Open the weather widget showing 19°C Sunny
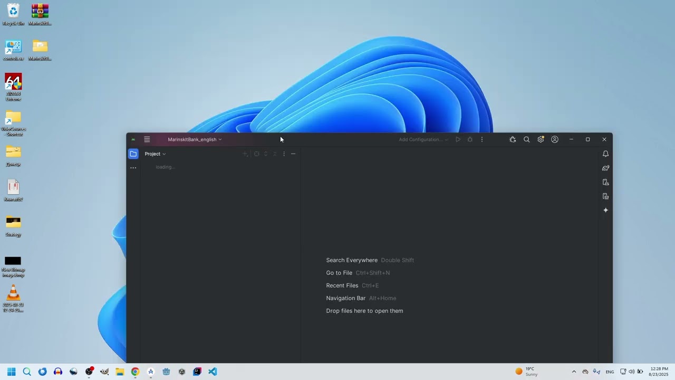The height and width of the screenshot is (380, 675). [526, 372]
